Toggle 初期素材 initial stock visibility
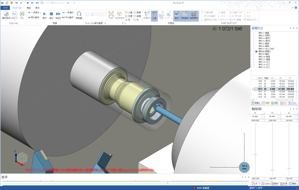This screenshot has height=190, width=299. point(184,15)
